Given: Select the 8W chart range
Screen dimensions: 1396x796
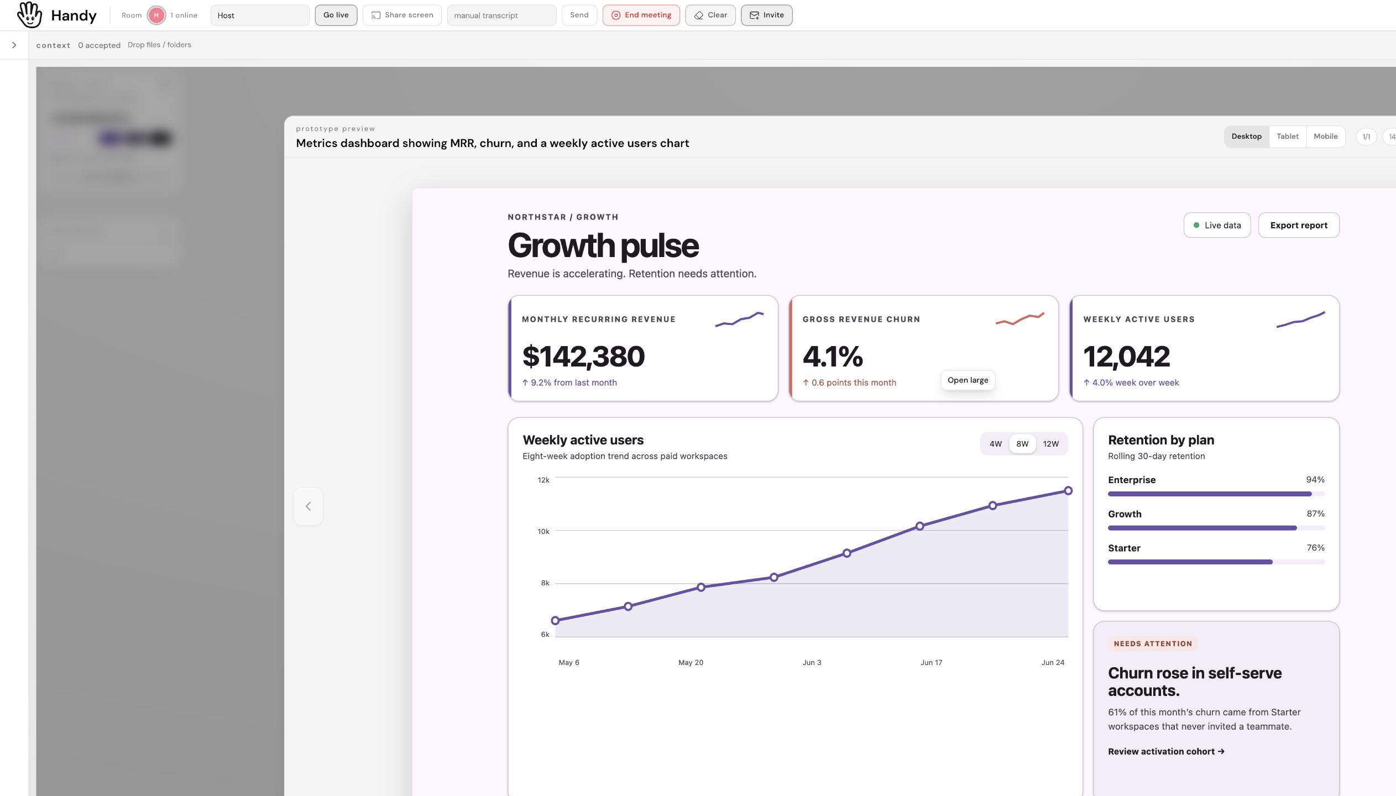Looking at the screenshot, I should 1022,444.
